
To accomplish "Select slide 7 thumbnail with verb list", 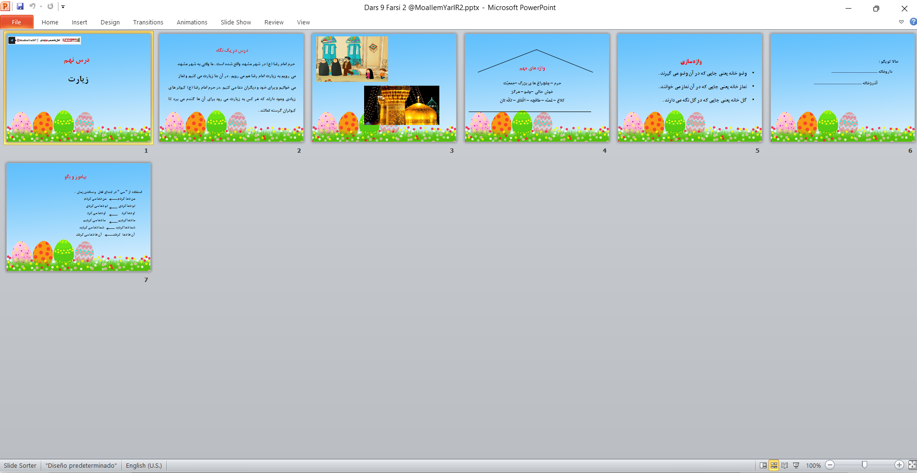I will click(79, 217).
